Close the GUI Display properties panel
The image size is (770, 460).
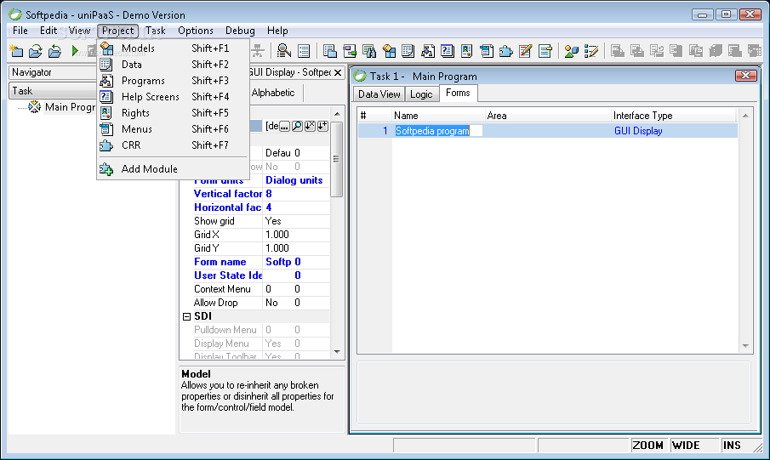[338, 72]
